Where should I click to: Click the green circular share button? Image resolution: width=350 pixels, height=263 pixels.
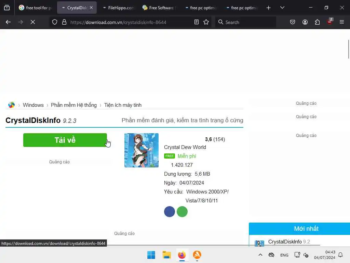pyautogui.click(x=182, y=212)
